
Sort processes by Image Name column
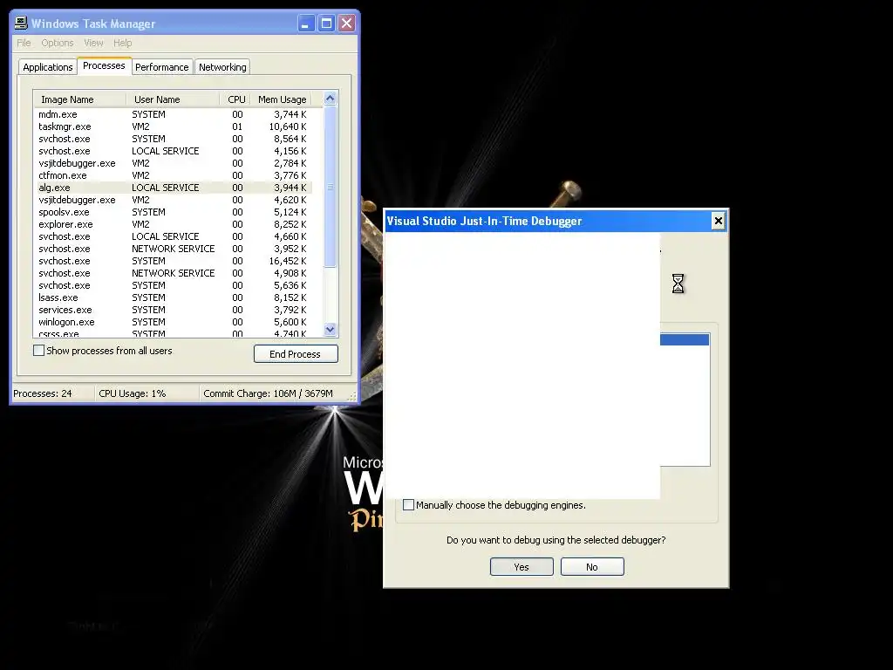coord(79,99)
